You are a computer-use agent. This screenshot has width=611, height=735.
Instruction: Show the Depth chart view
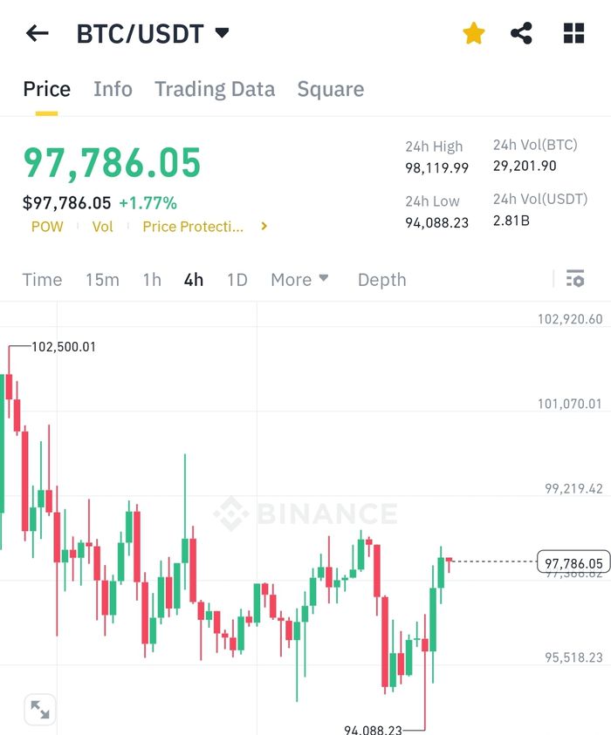coord(381,280)
